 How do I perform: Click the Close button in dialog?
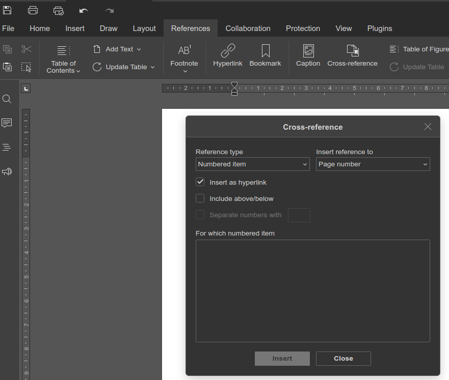pyautogui.click(x=343, y=359)
